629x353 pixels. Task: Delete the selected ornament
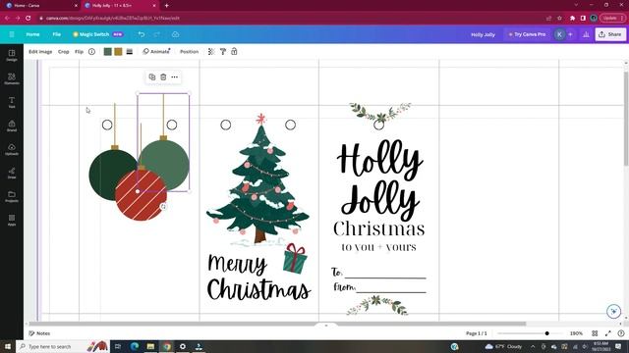click(x=163, y=76)
